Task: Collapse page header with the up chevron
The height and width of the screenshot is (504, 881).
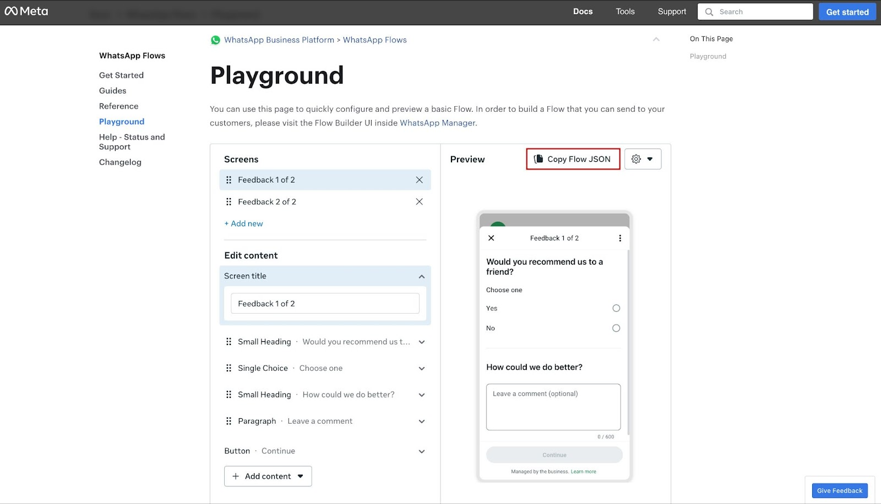Action: click(x=656, y=39)
